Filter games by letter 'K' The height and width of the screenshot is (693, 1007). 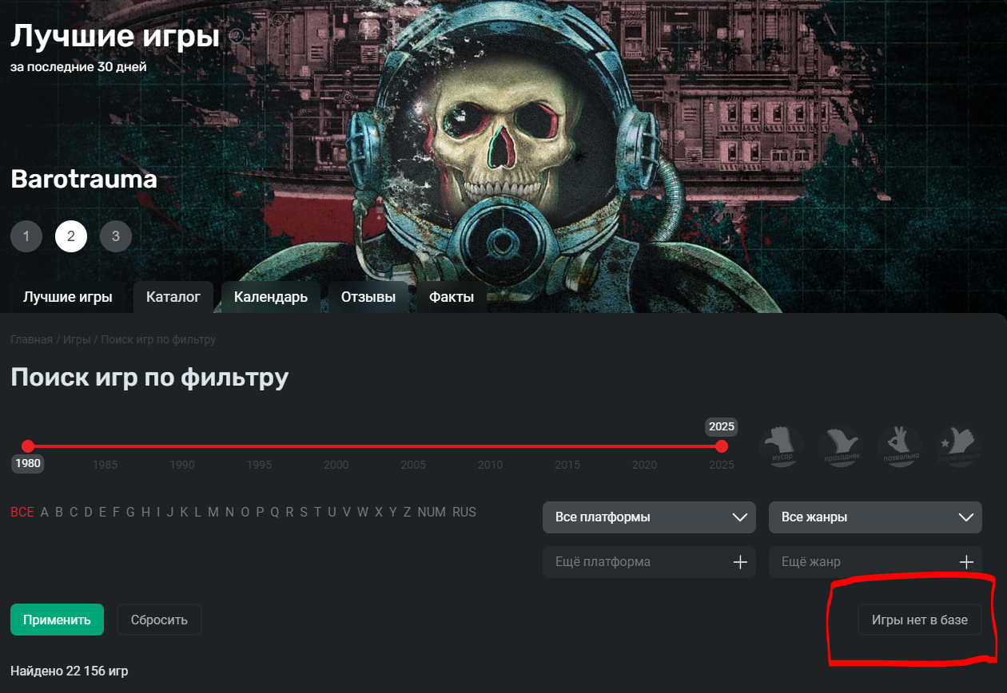[x=184, y=513]
